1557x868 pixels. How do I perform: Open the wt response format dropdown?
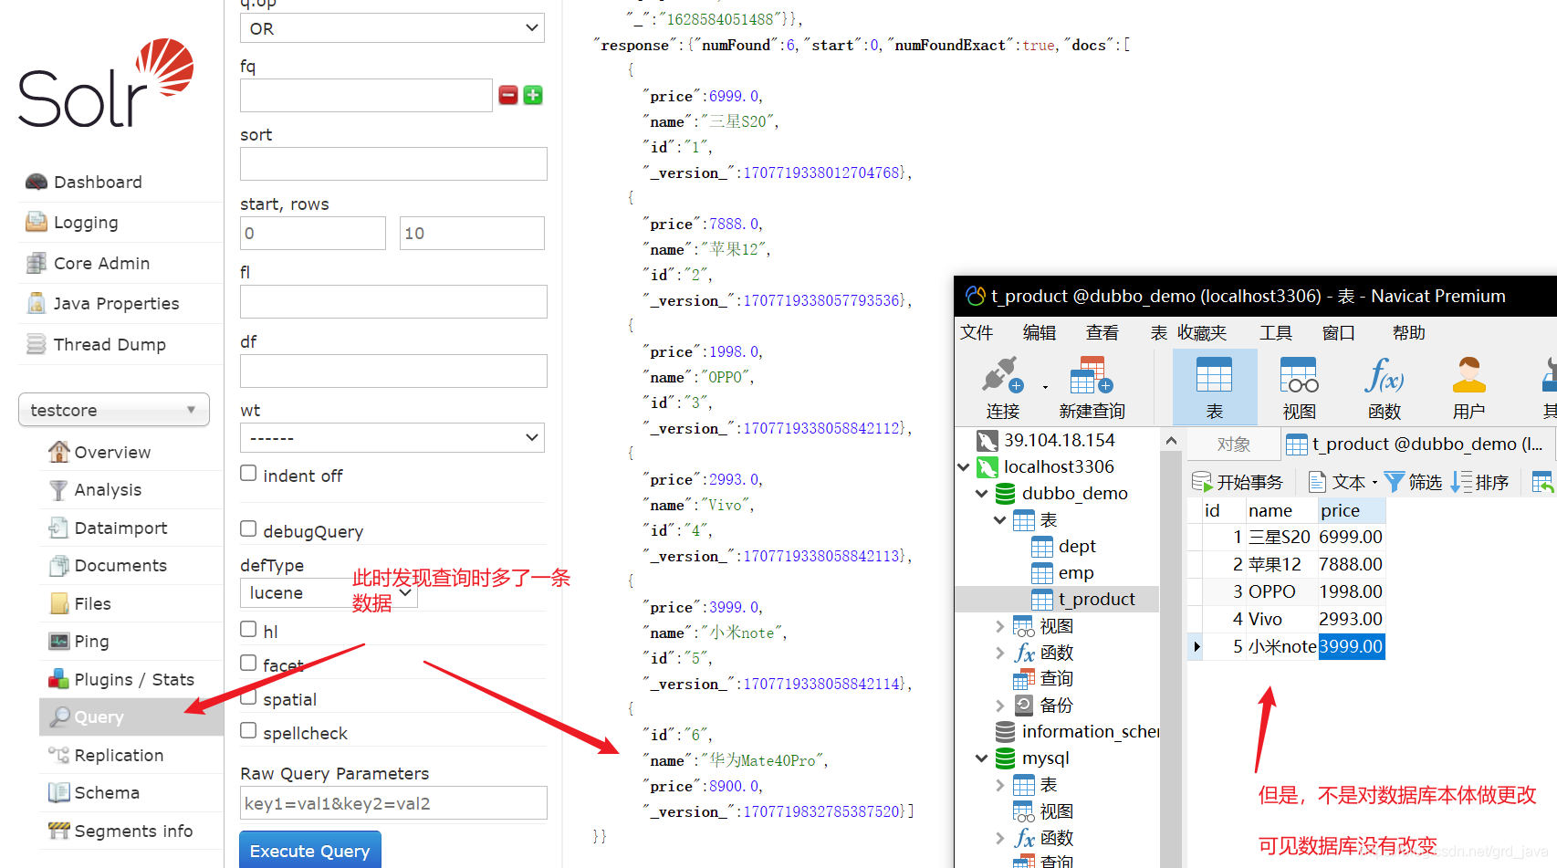392,438
